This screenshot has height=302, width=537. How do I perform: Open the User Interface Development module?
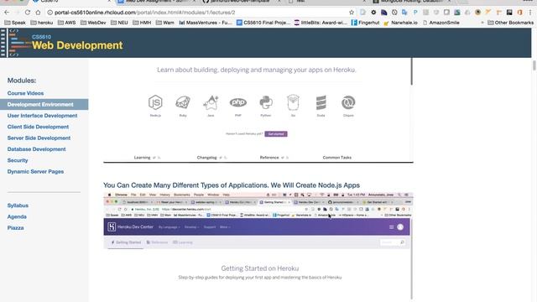click(42, 116)
